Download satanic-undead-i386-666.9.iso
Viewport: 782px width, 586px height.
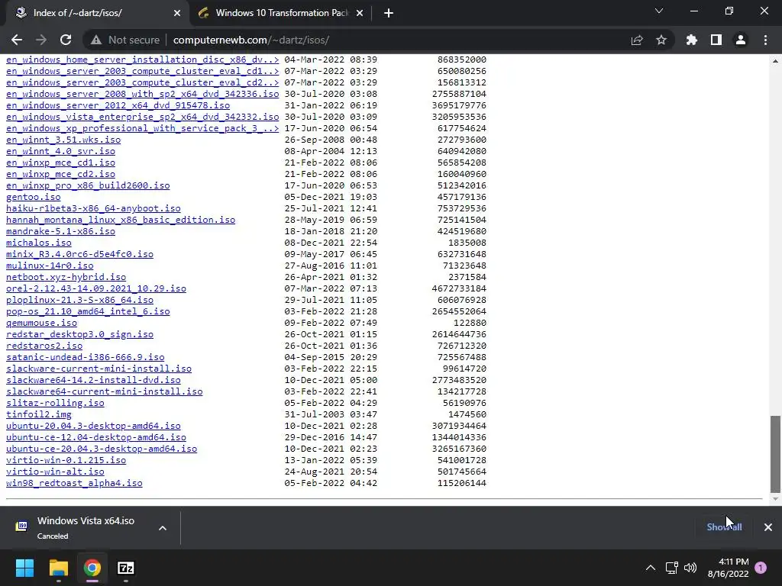[86, 358]
